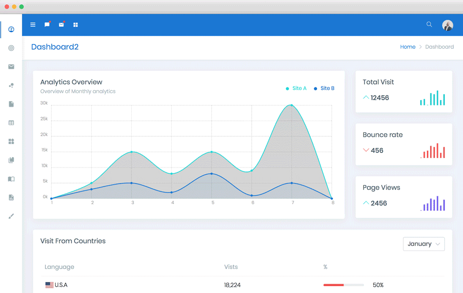This screenshot has height=293, width=463.
Task: Select the U.S.A country row label
Action: pyautogui.click(x=56, y=285)
